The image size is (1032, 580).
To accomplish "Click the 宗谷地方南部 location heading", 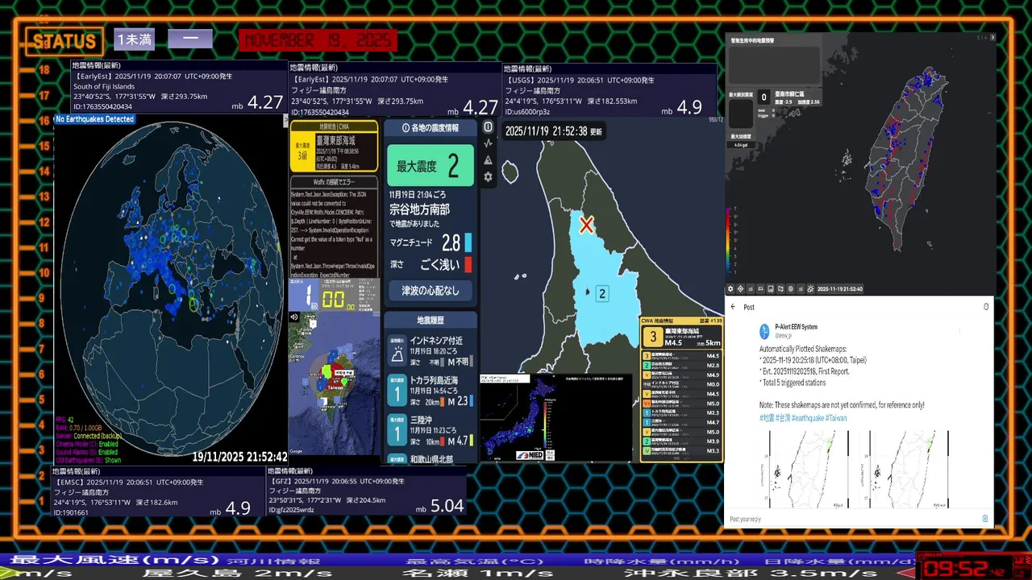I will tap(419, 209).
